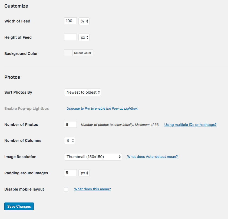Viewport: 228px width, 219px height.
Task: Open the Upgrade to Pro Lightbox link
Action: pos(102,109)
